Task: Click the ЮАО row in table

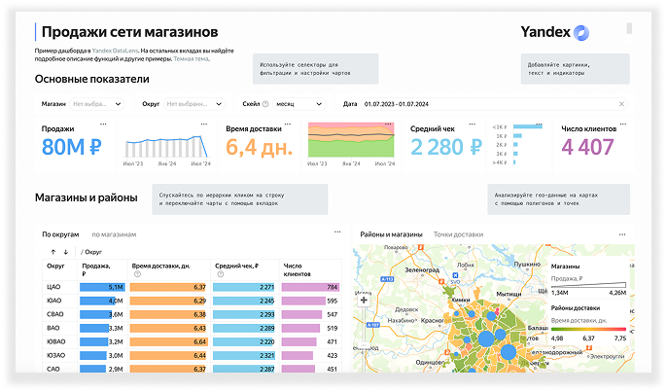Action: [192, 301]
